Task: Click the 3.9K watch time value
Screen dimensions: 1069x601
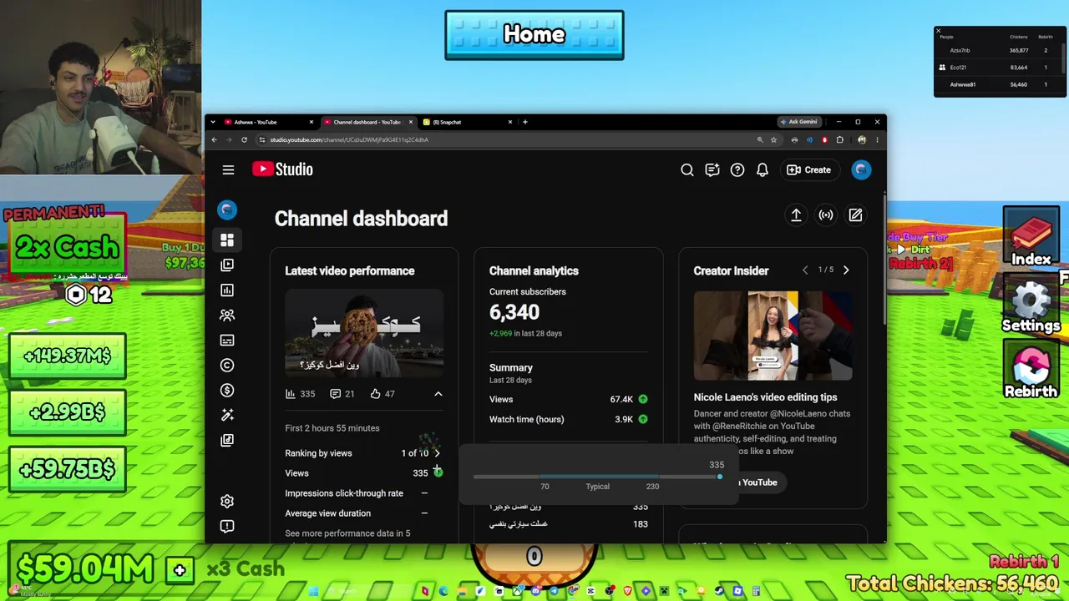Action: (x=624, y=419)
